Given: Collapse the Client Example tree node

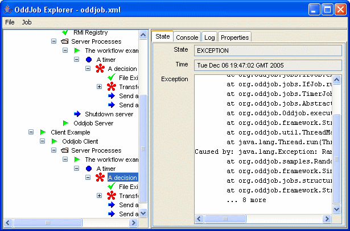Looking at the screenshot, I should pos(31,132).
